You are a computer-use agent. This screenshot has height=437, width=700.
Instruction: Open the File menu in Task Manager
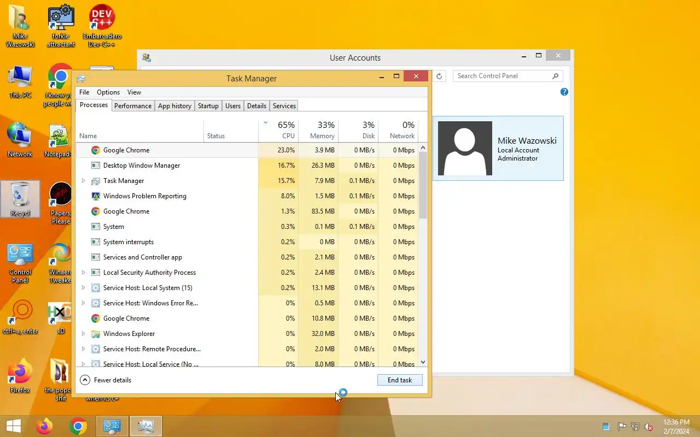coord(84,92)
